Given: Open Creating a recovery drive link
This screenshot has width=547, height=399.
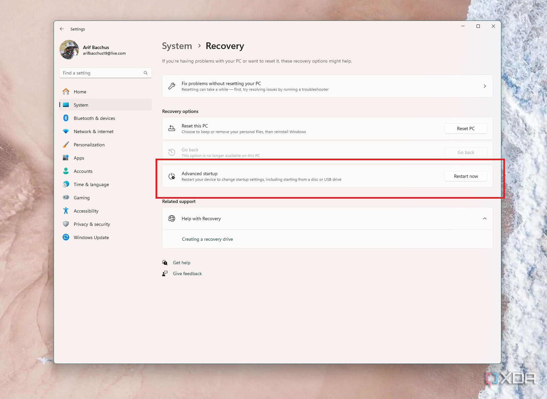Looking at the screenshot, I should (207, 239).
